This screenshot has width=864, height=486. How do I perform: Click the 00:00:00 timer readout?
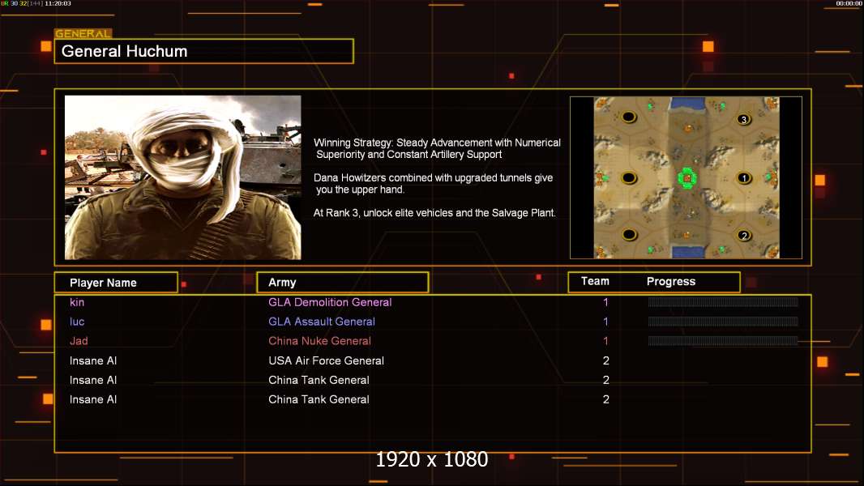(849, 3)
